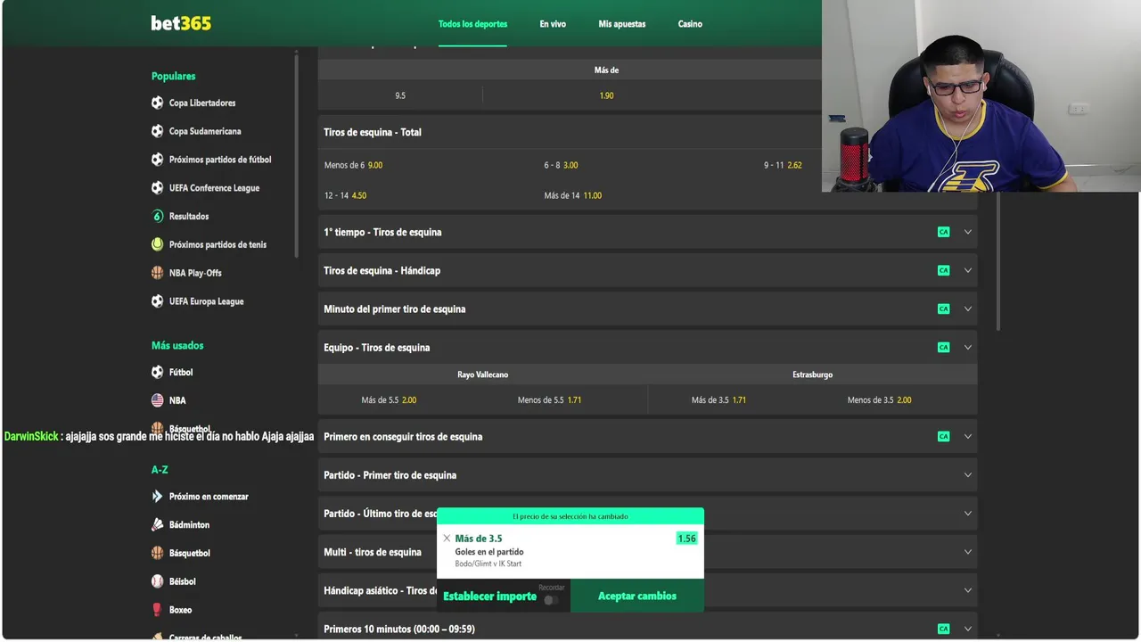
Task: Click Establecer importe in bet slip
Action: (490, 597)
